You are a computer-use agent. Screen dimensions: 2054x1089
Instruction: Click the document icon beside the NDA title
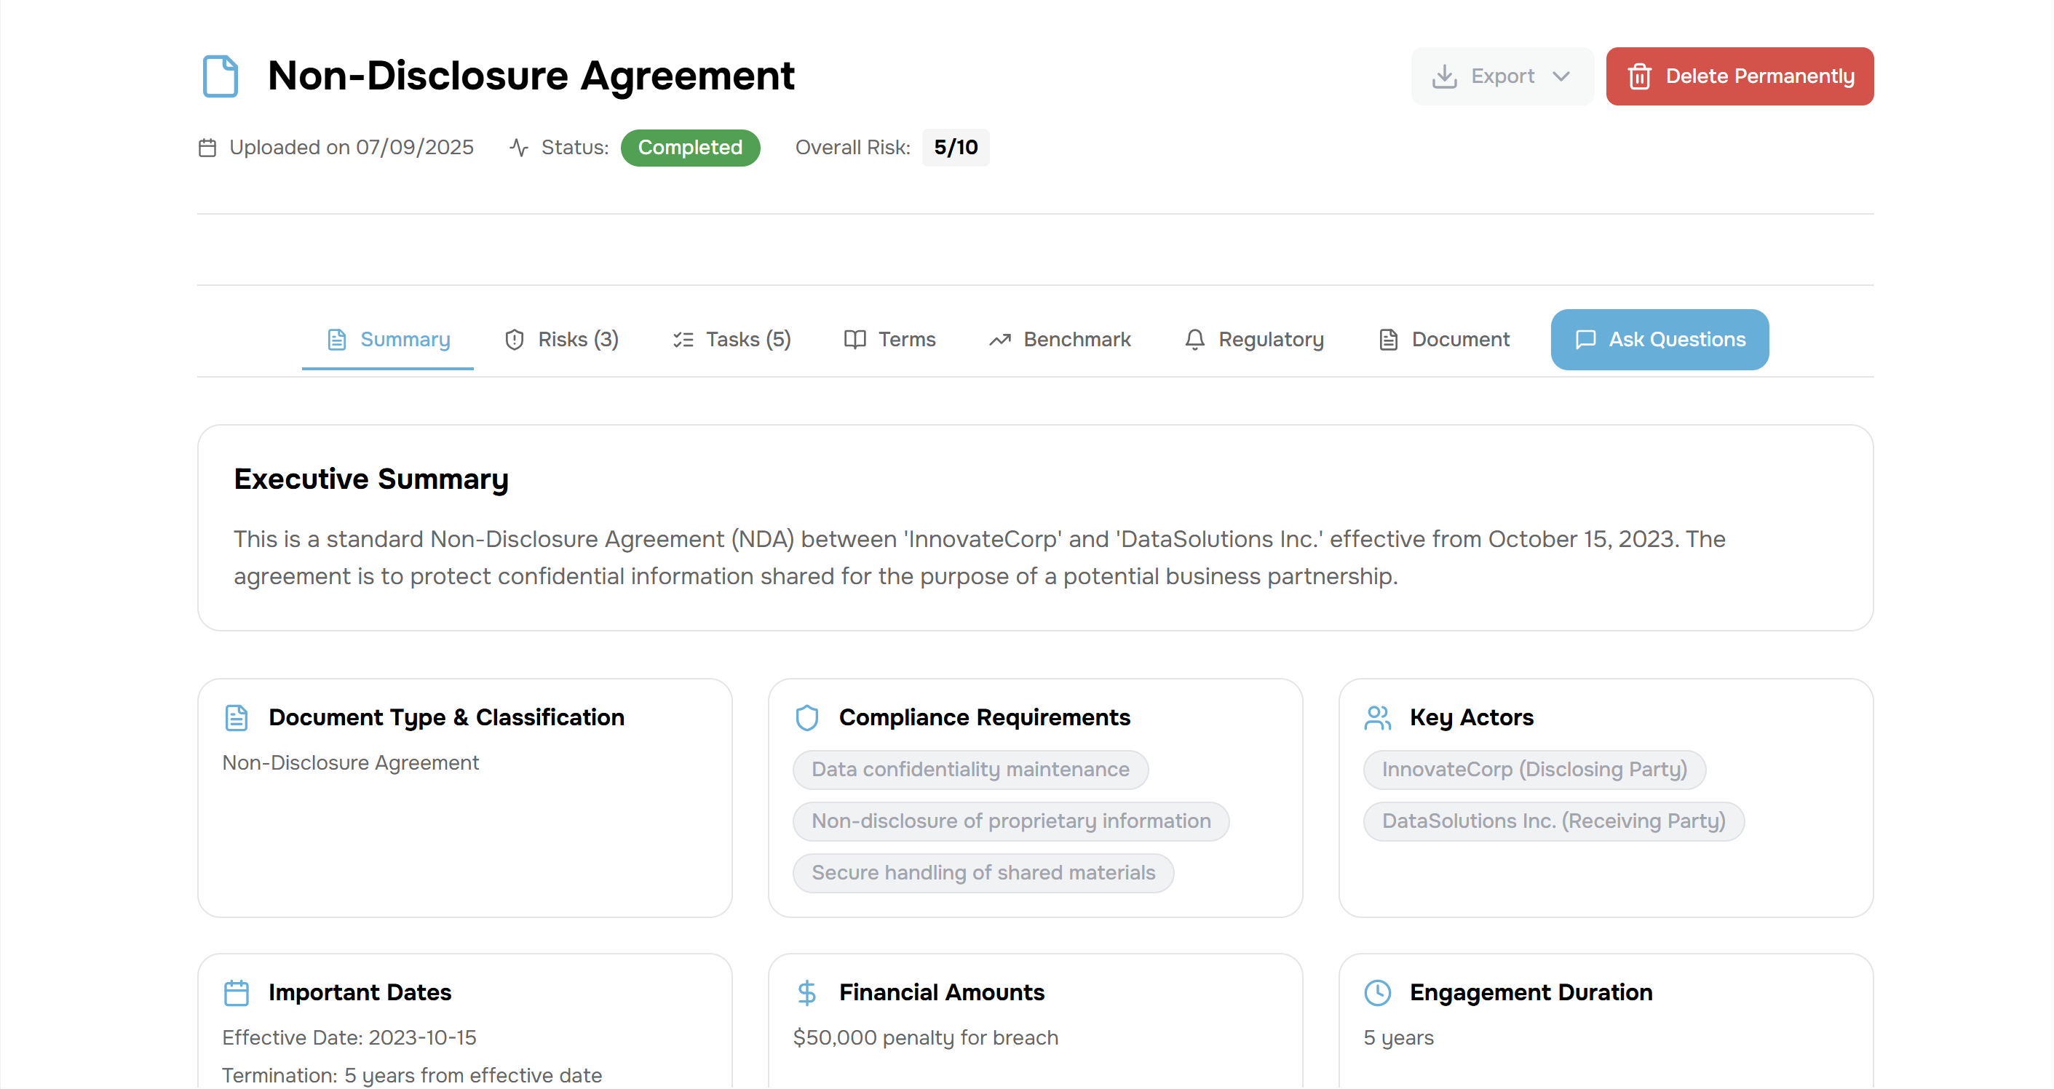[220, 76]
